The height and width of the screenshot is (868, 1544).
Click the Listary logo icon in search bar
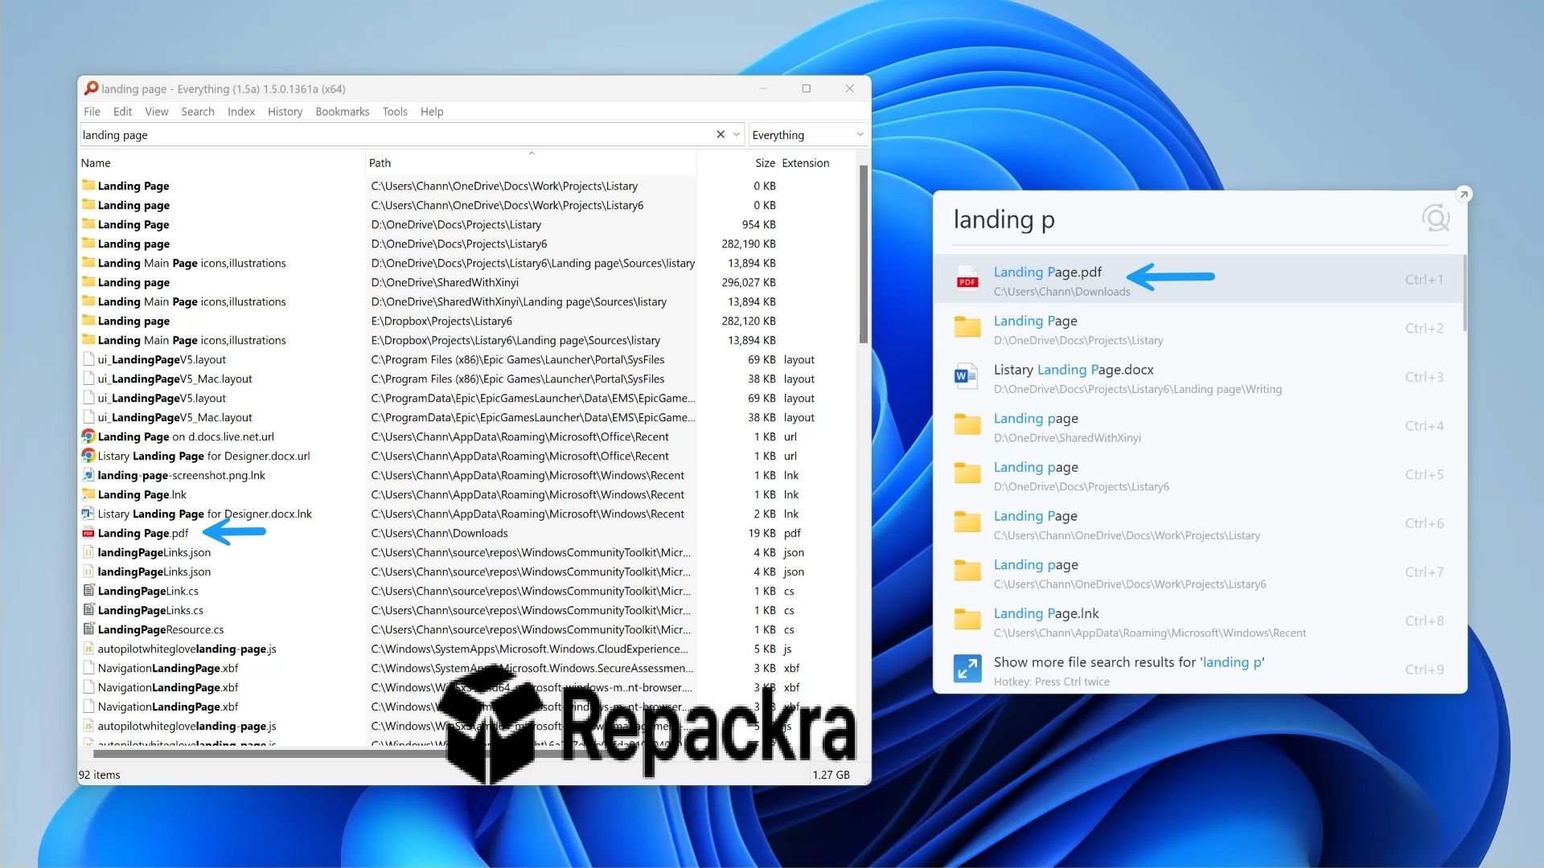pyautogui.click(x=1435, y=218)
